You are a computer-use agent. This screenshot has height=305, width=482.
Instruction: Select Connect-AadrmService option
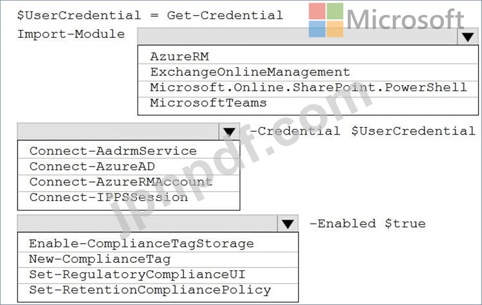click(x=128, y=151)
